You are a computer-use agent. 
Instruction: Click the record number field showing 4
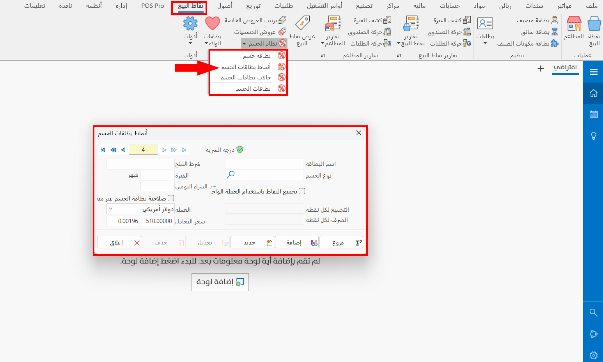143,149
